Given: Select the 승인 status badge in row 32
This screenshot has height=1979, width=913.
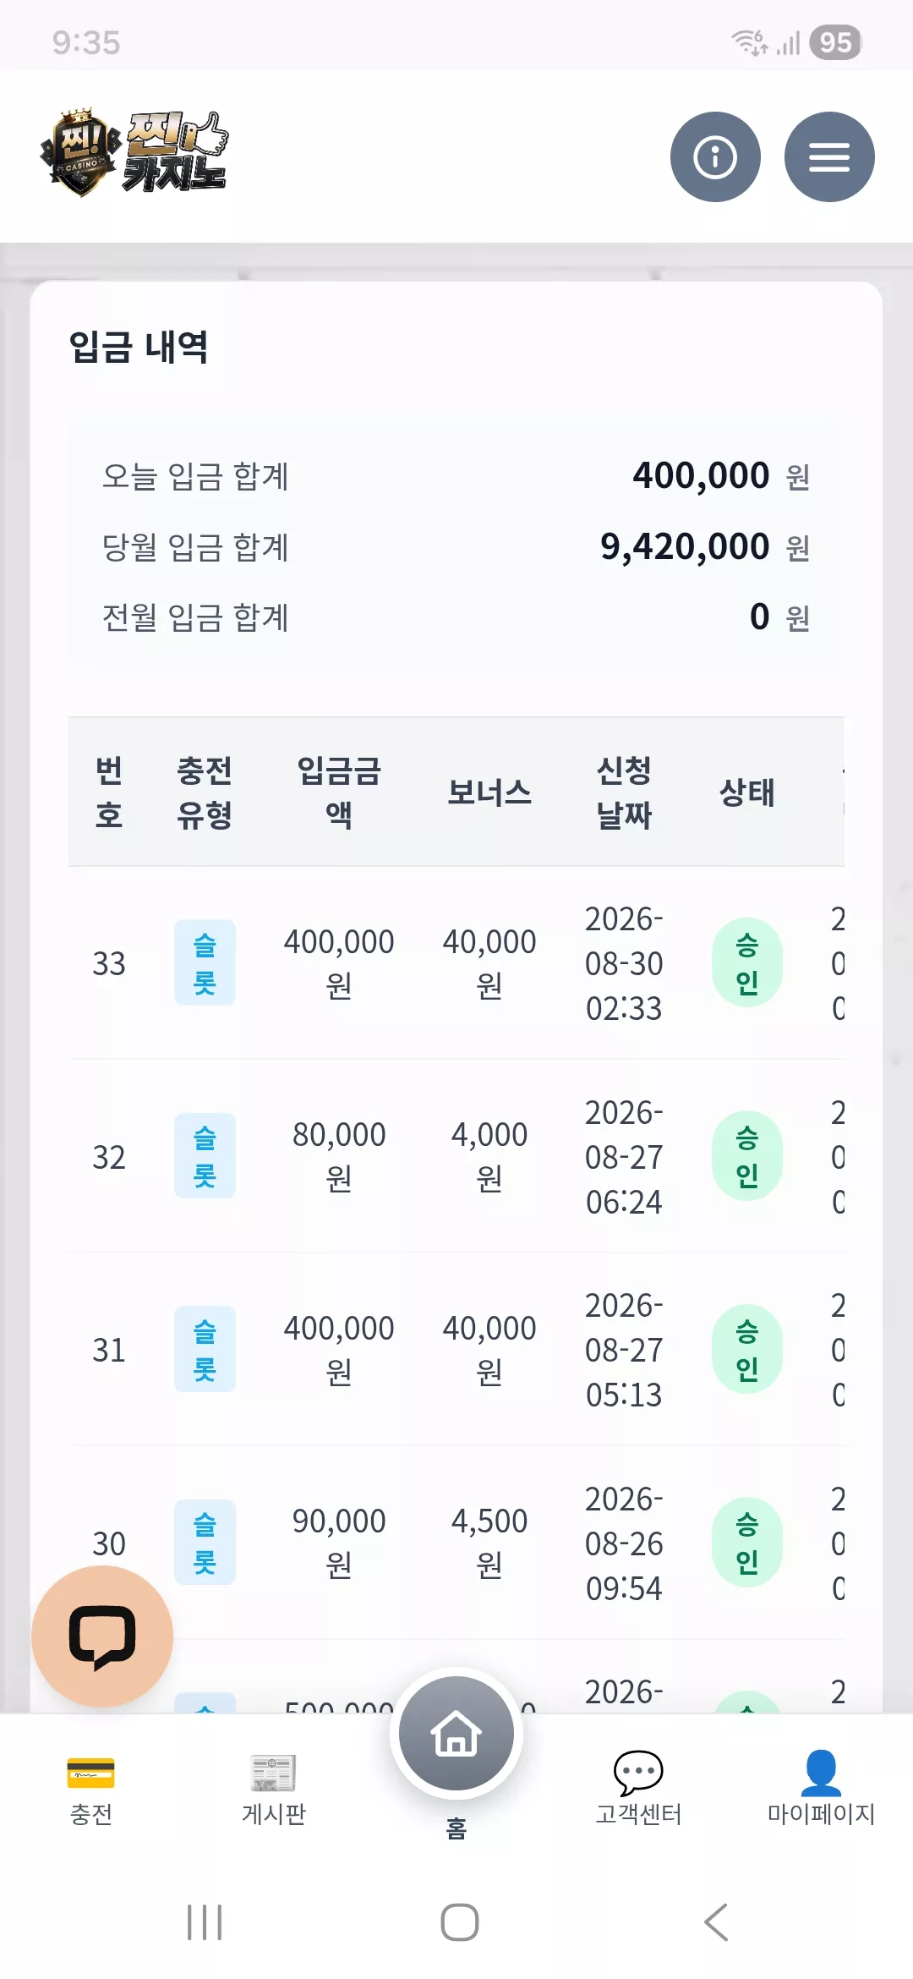Looking at the screenshot, I should [x=746, y=1156].
